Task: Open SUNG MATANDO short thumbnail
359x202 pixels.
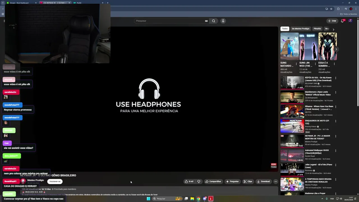Action: pos(289,46)
